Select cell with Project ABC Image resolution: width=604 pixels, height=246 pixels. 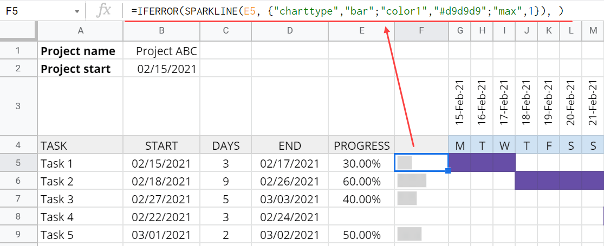point(162,51)
